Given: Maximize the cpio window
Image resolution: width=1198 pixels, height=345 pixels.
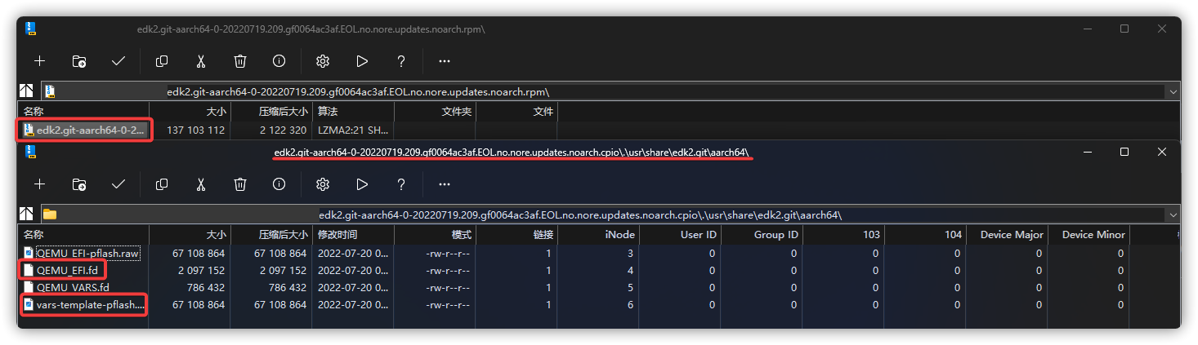Looking at the screenshot, I should click(x=1124, y=152).
